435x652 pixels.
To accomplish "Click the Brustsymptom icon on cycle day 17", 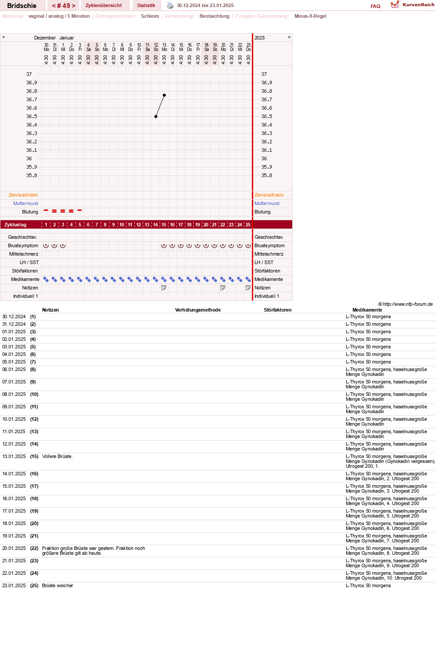I will point(180,245).
